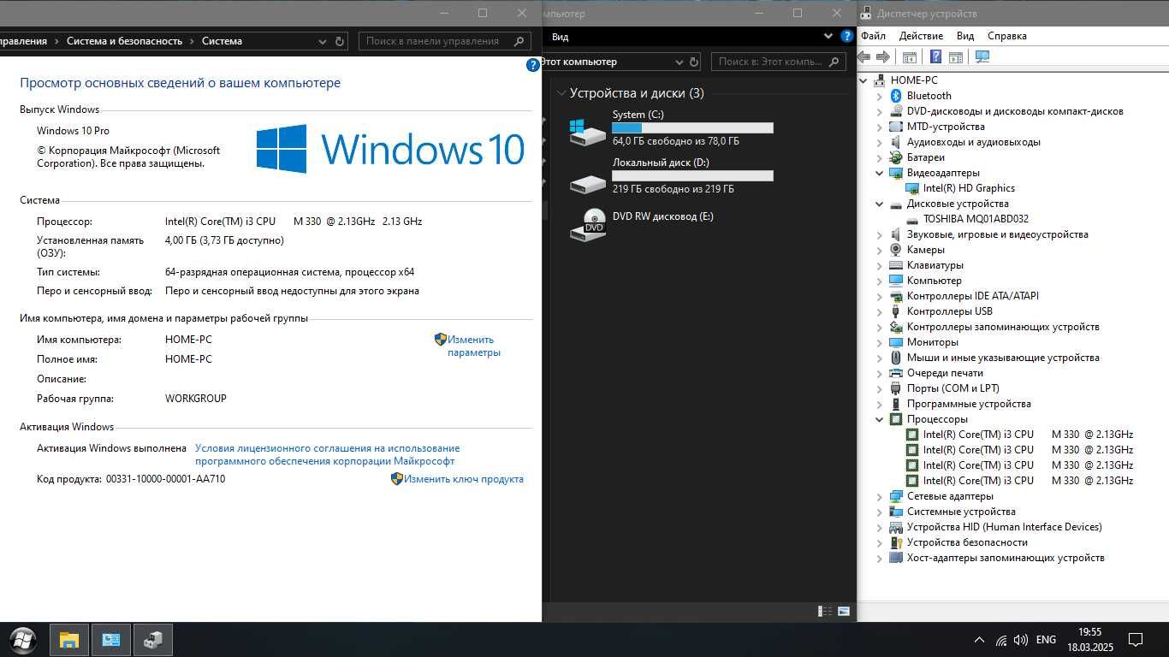Click the Изменить параметры link

point(474,346)
